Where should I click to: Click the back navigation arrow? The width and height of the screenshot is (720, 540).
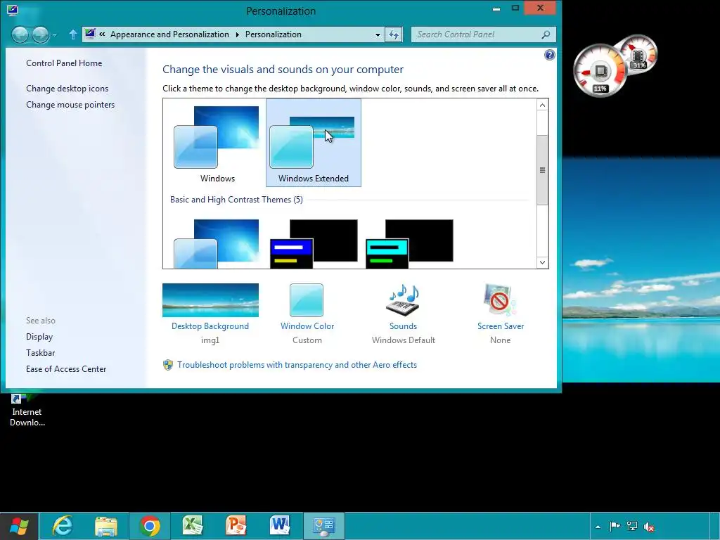(20, 34)
